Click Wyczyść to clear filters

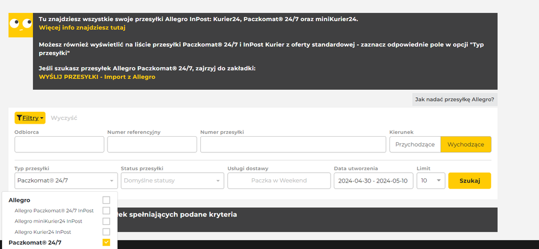coord(64,118)
